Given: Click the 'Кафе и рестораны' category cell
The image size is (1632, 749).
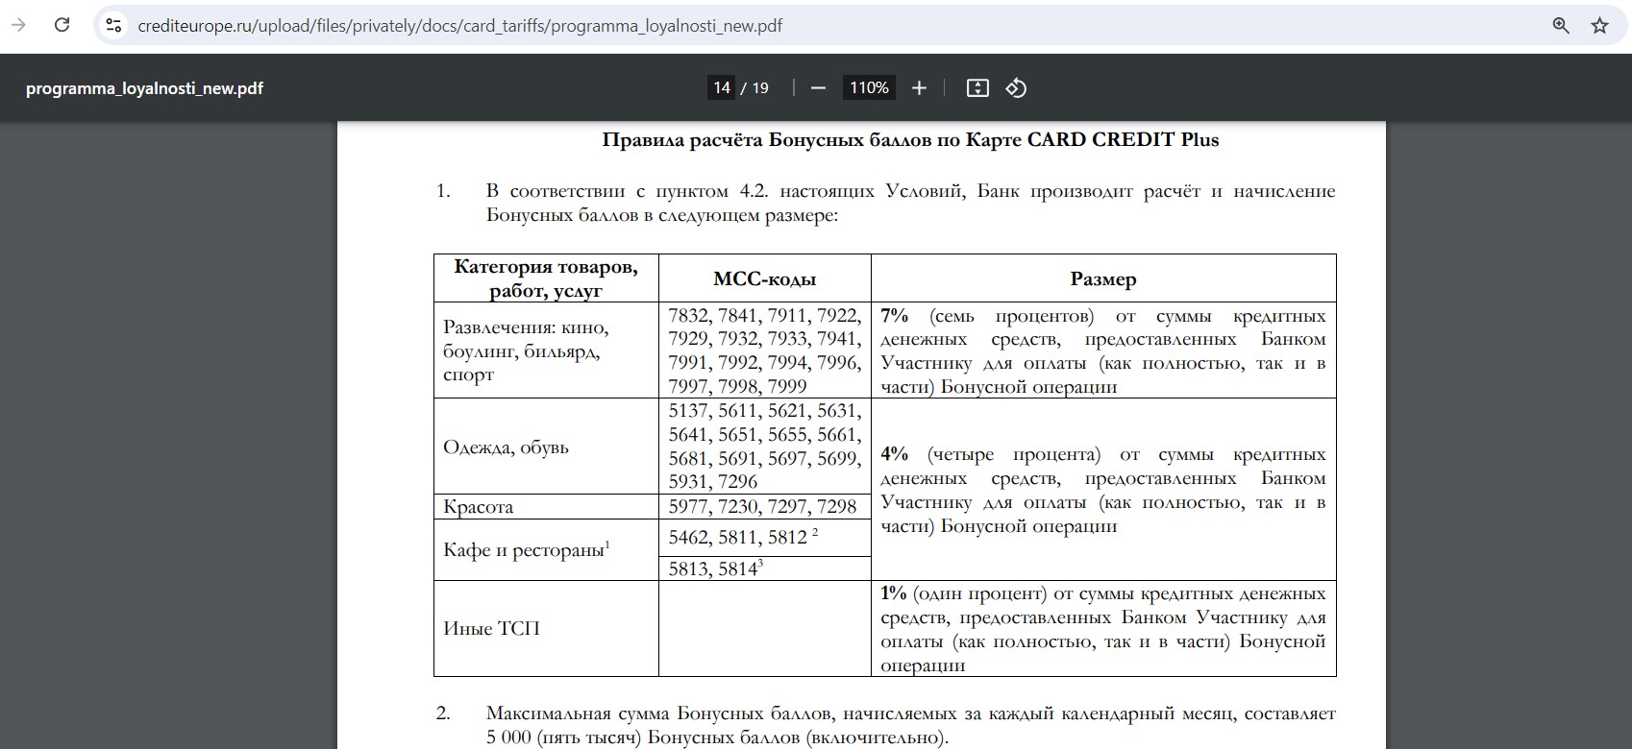Looking at the screenshot, I should pos(546,550).
